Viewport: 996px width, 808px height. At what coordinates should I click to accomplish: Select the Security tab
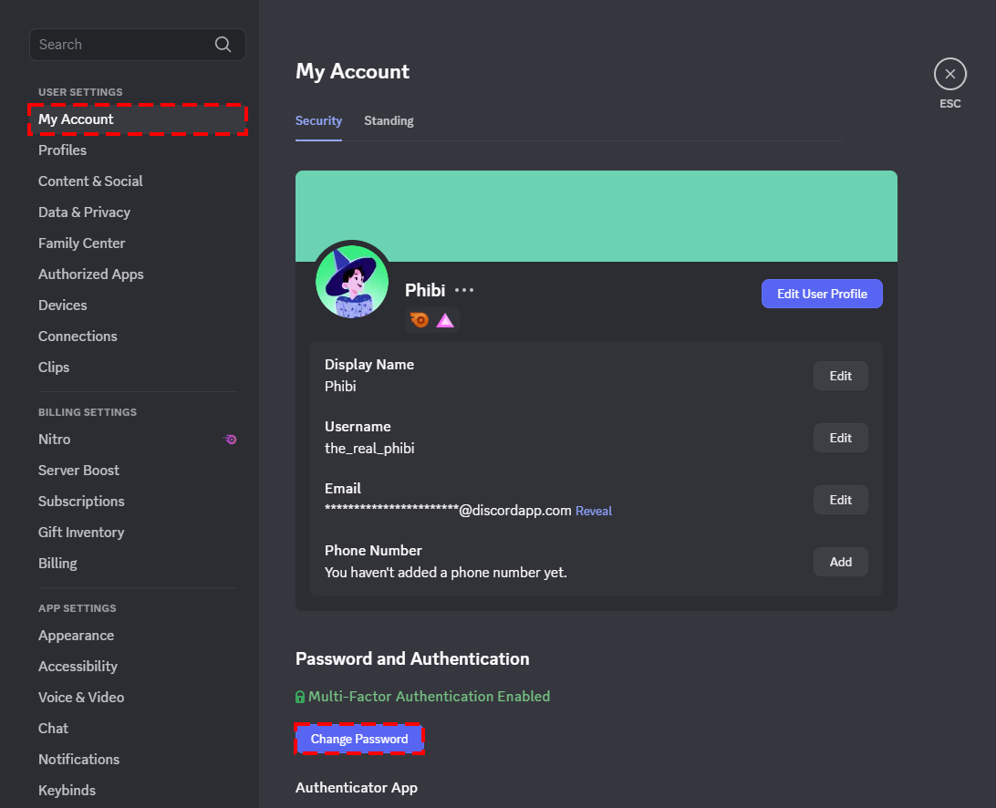point(318,120)
